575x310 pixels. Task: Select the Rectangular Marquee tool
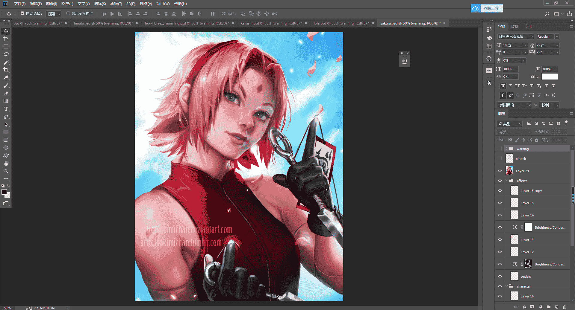click(x=6, y=47)
